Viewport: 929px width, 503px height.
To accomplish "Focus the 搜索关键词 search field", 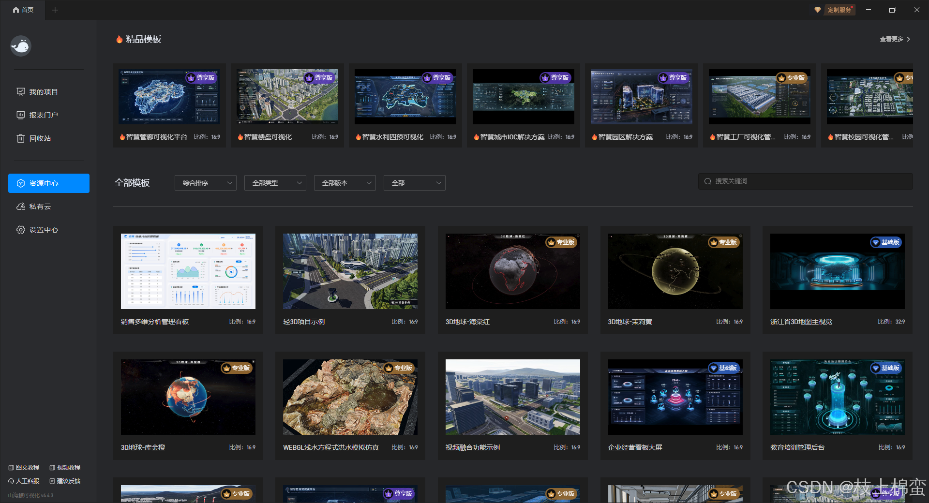I will [x=805, y=181].
